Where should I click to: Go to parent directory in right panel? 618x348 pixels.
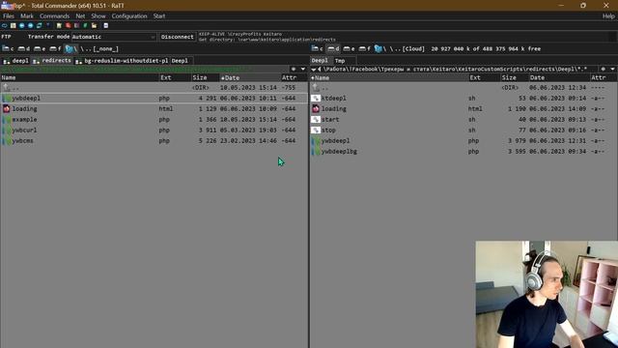click(x=397, y=49)
